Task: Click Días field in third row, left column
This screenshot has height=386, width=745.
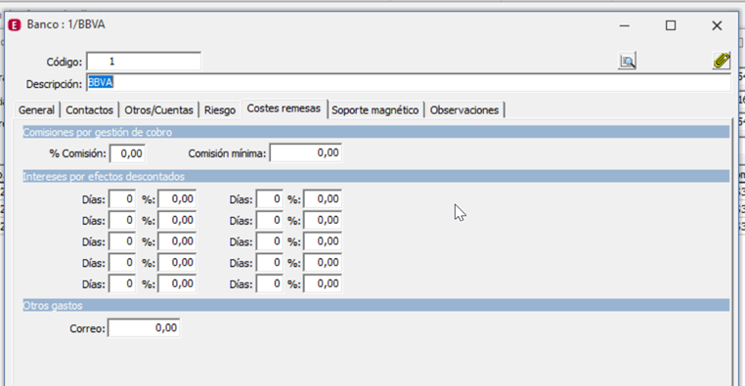Action: (x=122, y=241)
